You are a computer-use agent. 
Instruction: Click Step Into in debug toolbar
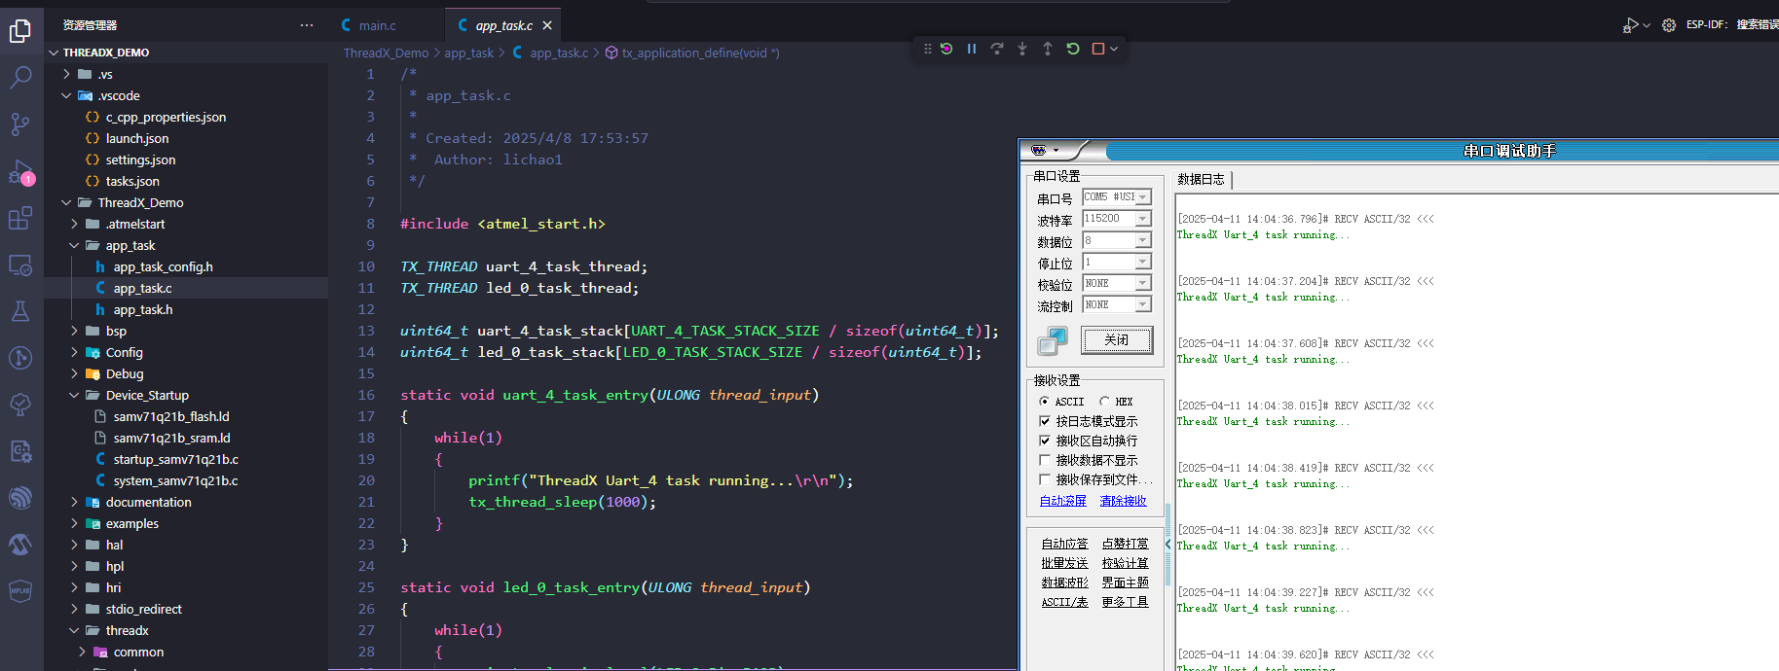(x=1022, y=49)
